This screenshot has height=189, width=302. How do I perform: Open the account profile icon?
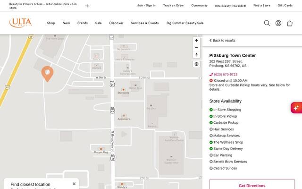[x=278, y=23]
